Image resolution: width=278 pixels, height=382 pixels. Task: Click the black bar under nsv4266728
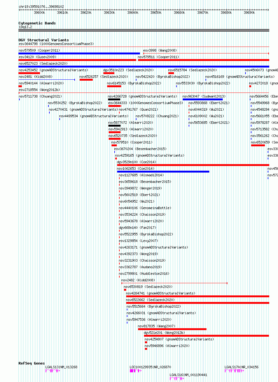pos(114,99)
